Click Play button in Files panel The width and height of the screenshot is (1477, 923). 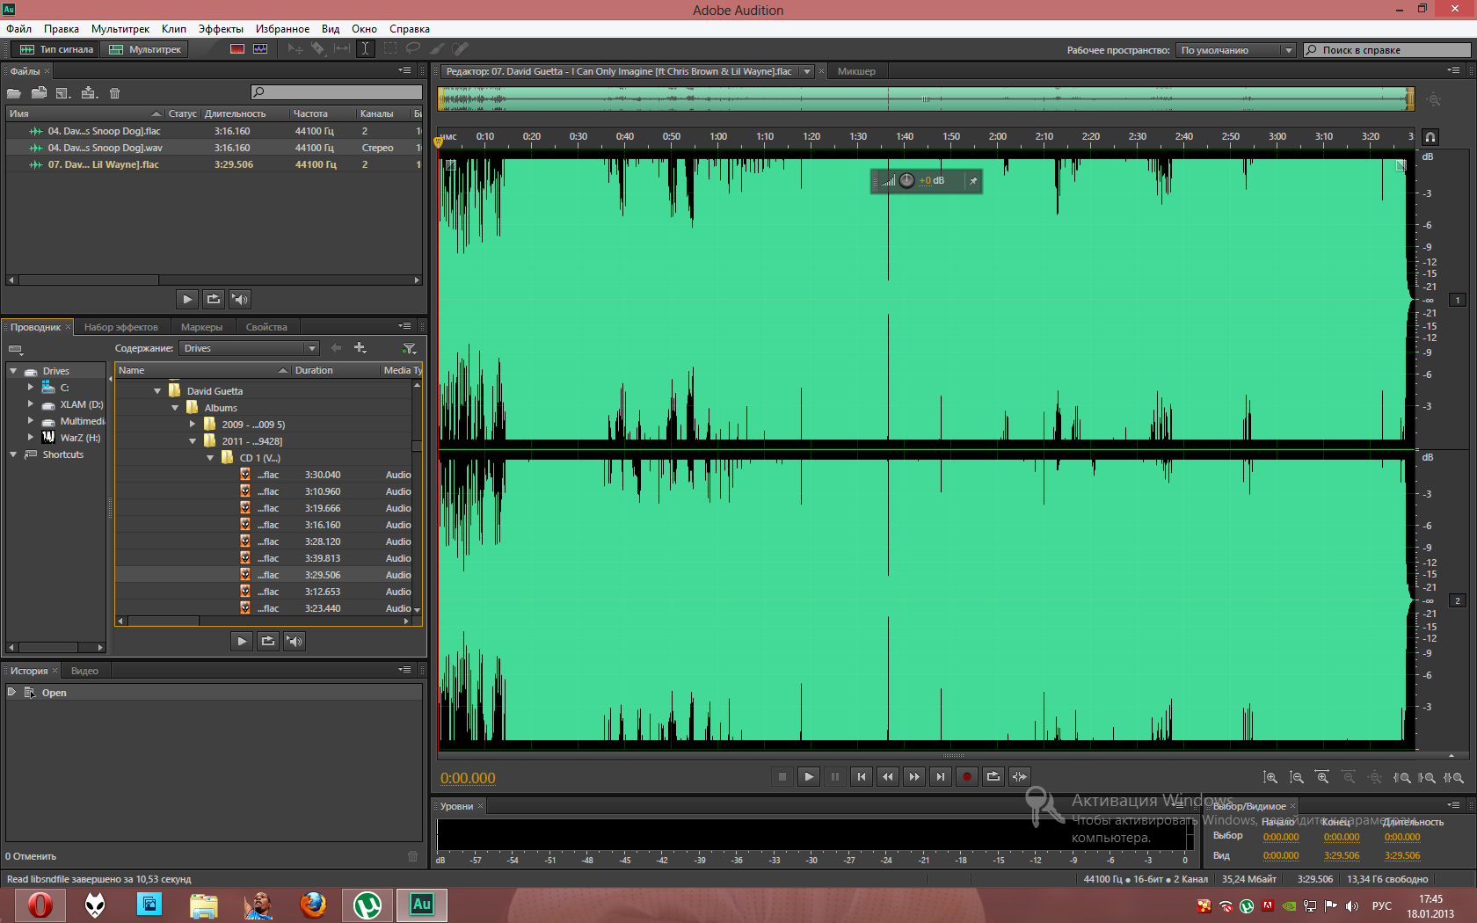[187, 299]
